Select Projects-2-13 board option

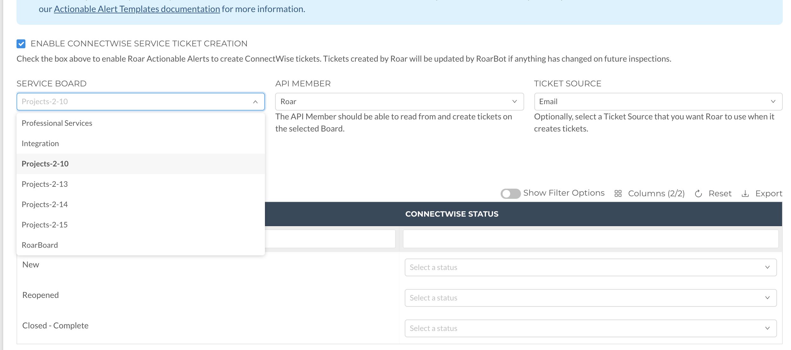point(45,184)
